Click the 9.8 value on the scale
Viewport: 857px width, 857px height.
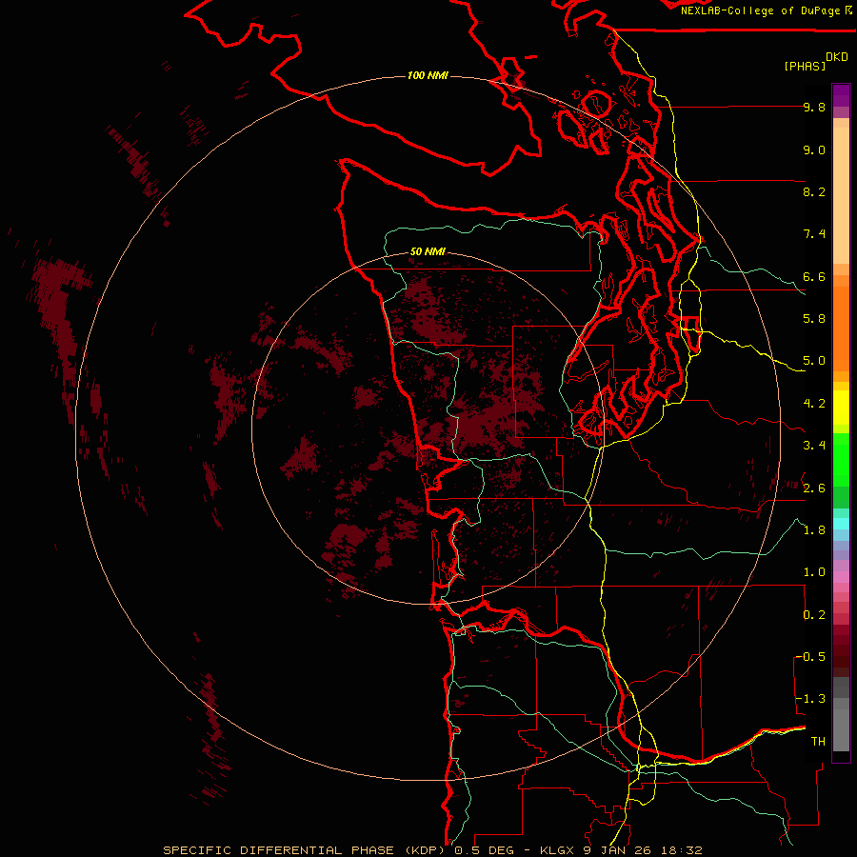(814, 107)
